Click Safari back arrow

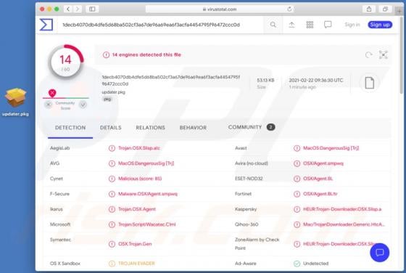coord(68,9)
